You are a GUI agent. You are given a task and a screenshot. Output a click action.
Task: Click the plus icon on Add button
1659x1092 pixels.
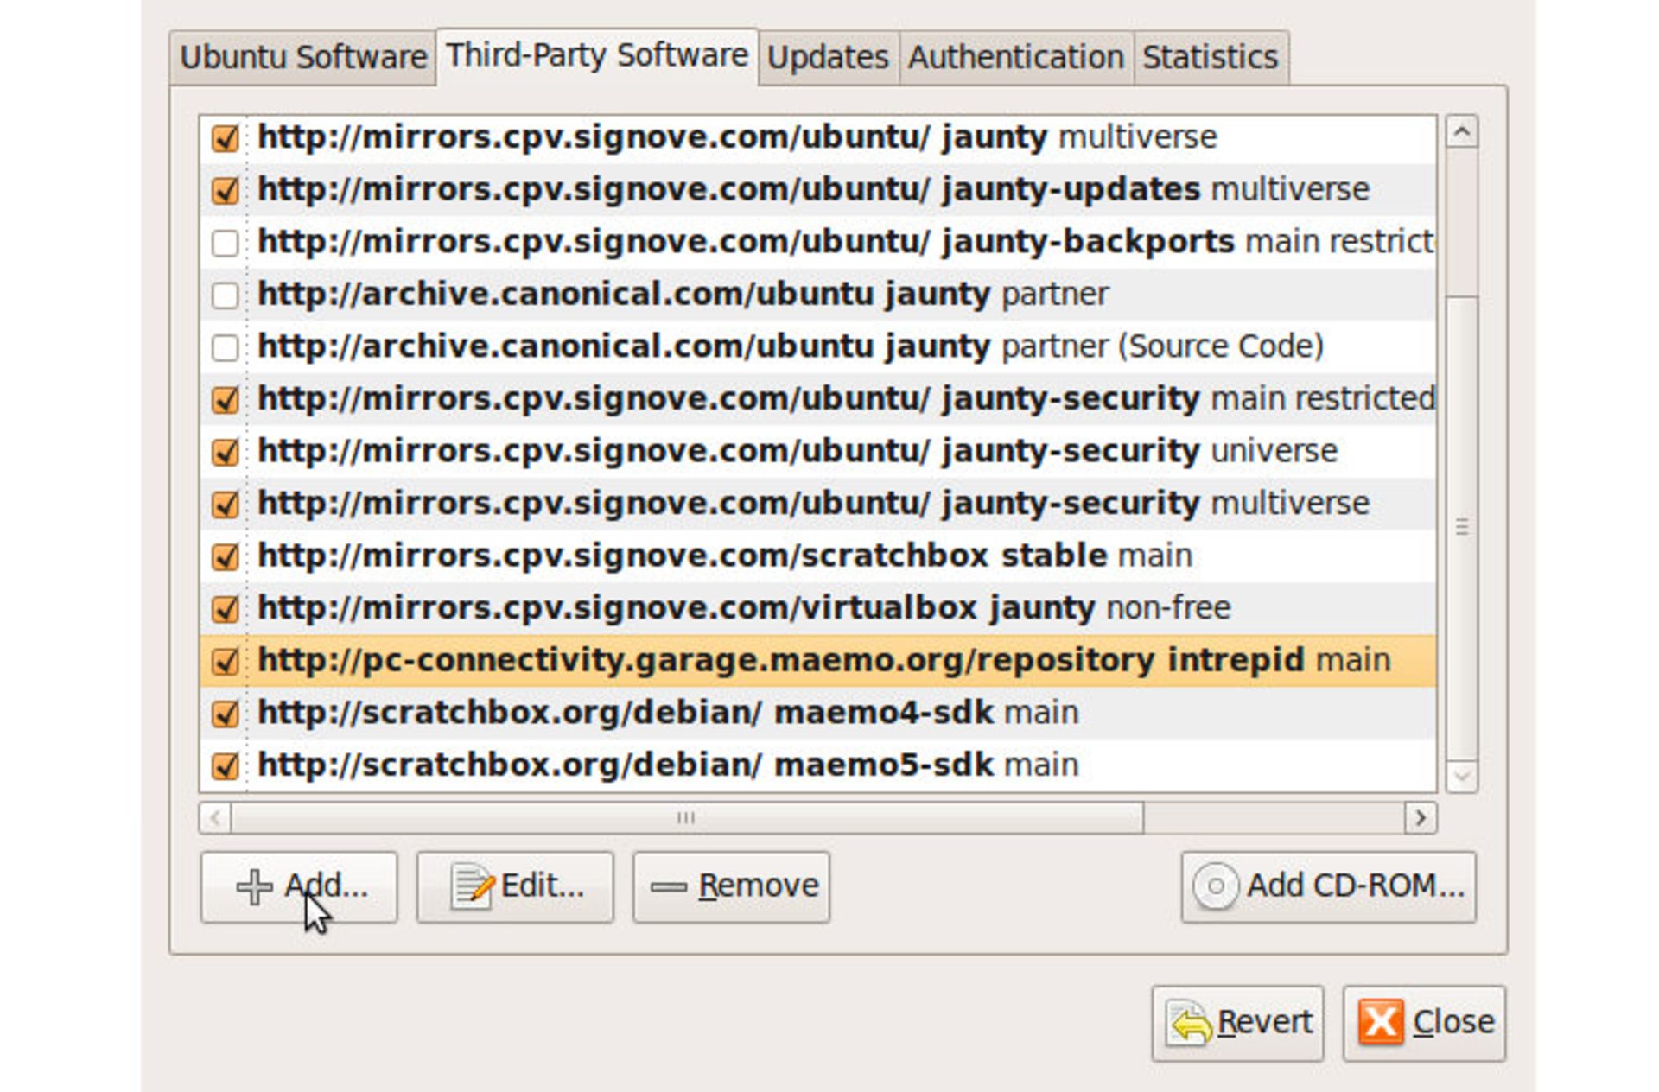tap(254, 887)
